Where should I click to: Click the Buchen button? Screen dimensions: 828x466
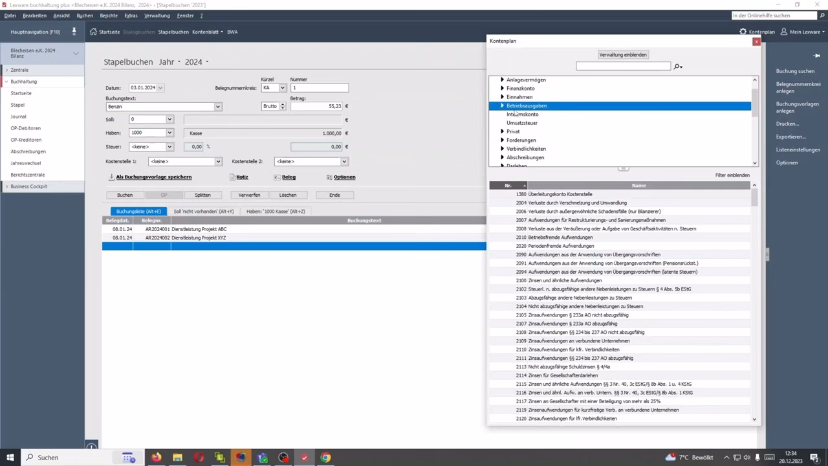tap(124, 195)
